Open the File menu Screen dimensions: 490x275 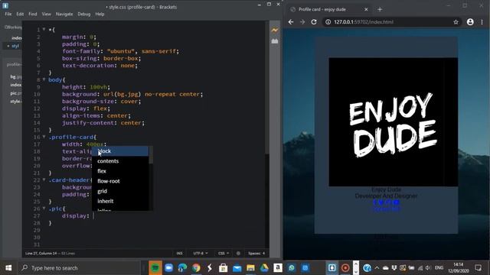[x=8, y=14]
